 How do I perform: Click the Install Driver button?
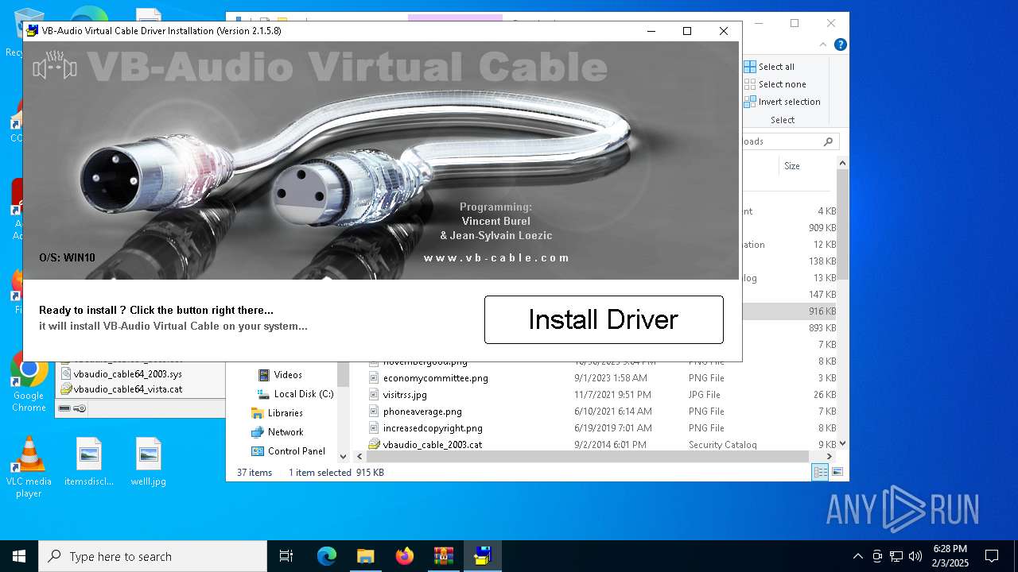pyautogui.click(x=604, y=319)
